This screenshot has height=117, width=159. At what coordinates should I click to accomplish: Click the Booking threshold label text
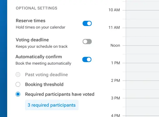[44, 84]
